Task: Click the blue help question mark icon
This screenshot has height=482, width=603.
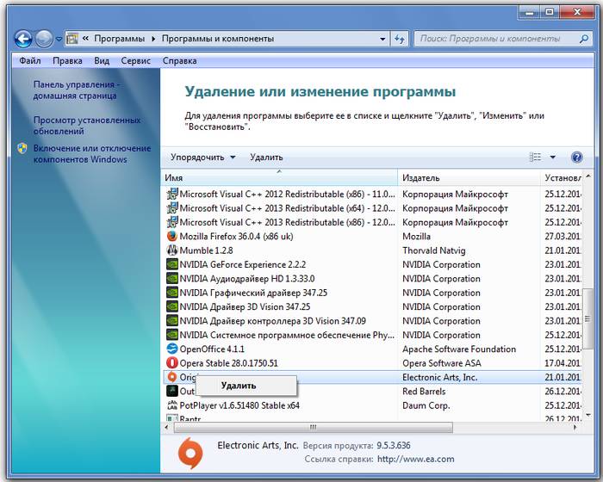Action: 576,157
